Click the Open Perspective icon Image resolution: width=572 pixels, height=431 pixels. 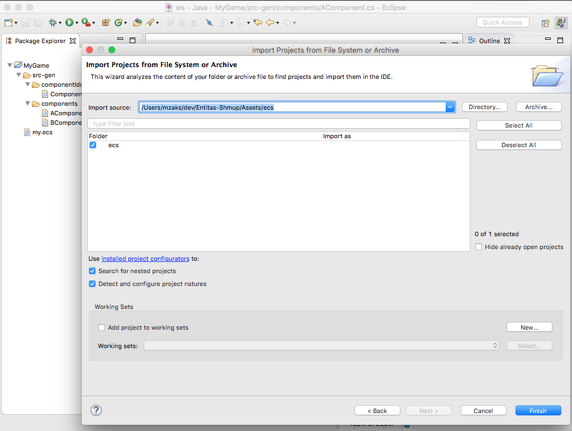tap(545, 23)
